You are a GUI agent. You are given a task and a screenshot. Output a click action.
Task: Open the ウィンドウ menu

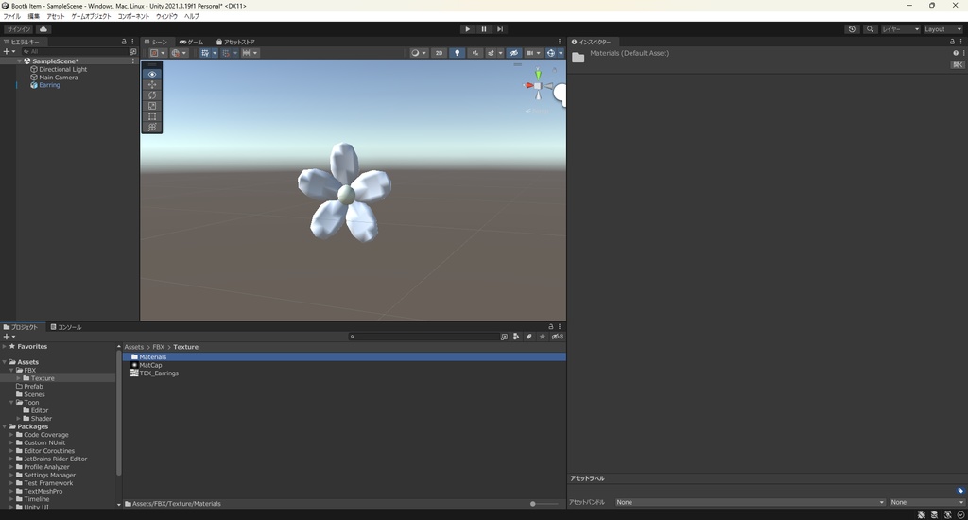[x=166, y=17]
